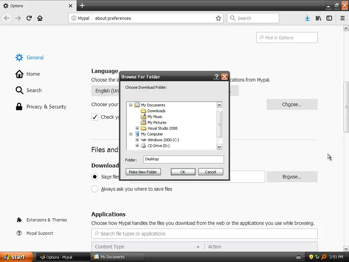Switch to the Options browser tab

pyautogui.click(x=38, y=6)
